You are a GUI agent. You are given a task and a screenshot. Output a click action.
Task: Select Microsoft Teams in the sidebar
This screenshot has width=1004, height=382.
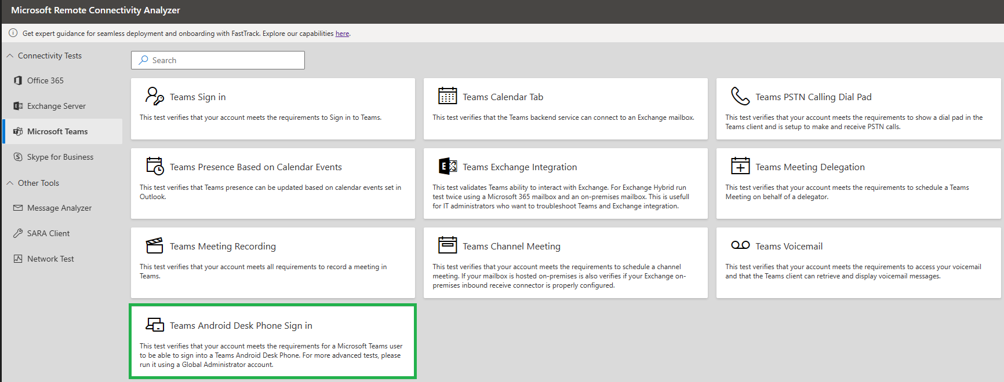pyautogui.click(x=63, y=131)
